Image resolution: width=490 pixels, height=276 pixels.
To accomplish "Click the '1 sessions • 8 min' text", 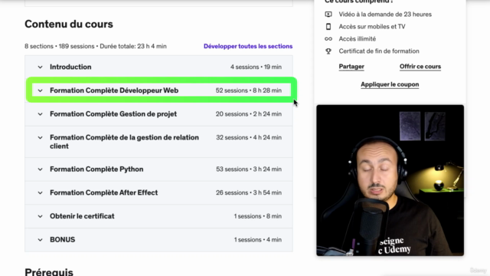I will point(258,216).
